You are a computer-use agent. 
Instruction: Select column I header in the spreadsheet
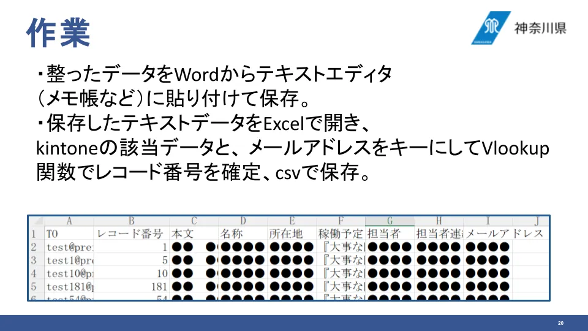coord(488,221)
